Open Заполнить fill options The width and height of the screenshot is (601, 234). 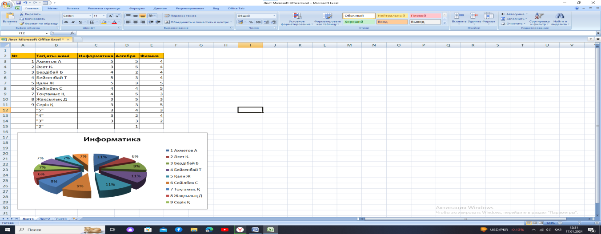pyautogui.click(x=513, y=19)
